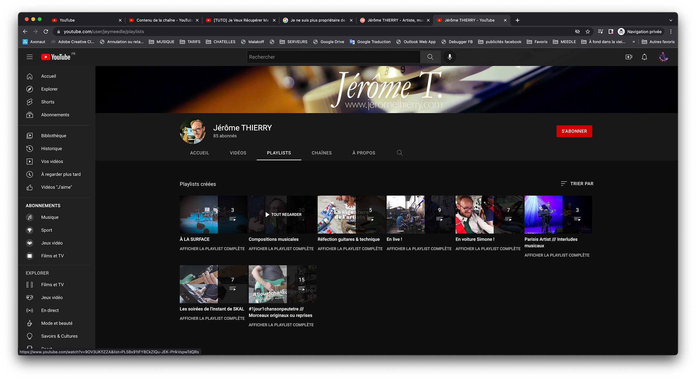This screenshot has width=696, height=379.
Task: Reload the page
Action: [x=46, y=32]
